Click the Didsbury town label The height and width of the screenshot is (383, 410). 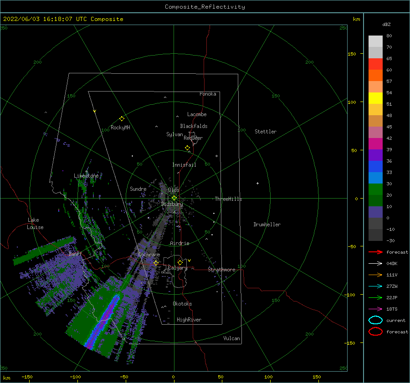pyautogui.click(x=172, y=204)
